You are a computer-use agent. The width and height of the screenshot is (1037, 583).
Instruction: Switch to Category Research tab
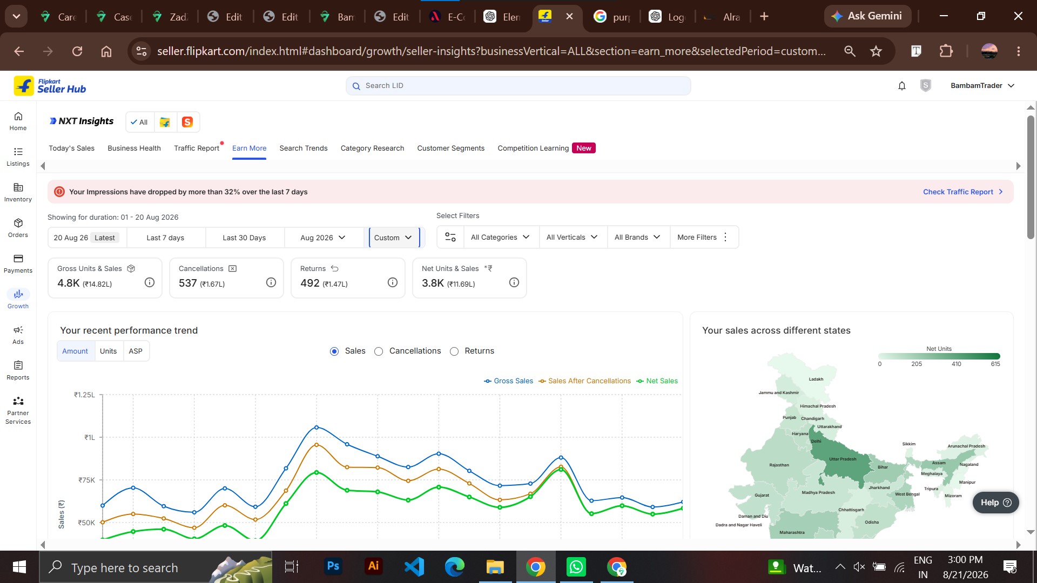372,148
